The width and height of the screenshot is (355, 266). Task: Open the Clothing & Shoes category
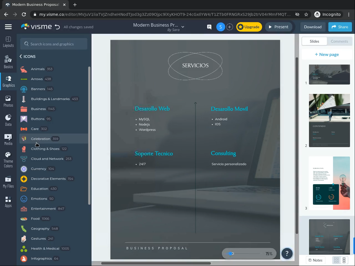pos(54,149)
